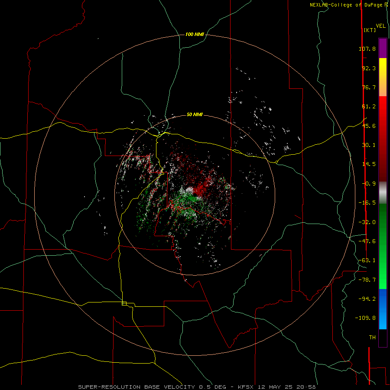Click the blue segment of the color bar
The width and height of the screenshot is (390, 390).
click(383, 309)
